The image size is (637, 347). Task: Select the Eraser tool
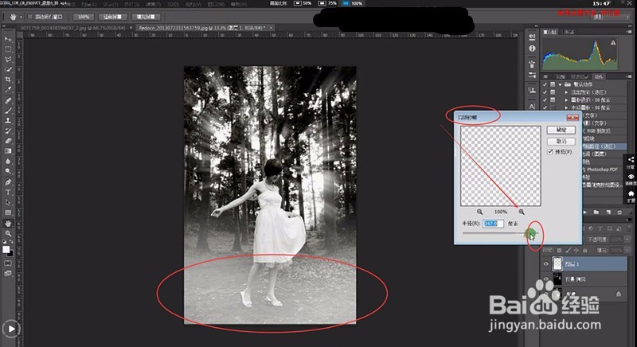(x=8, y=141)
